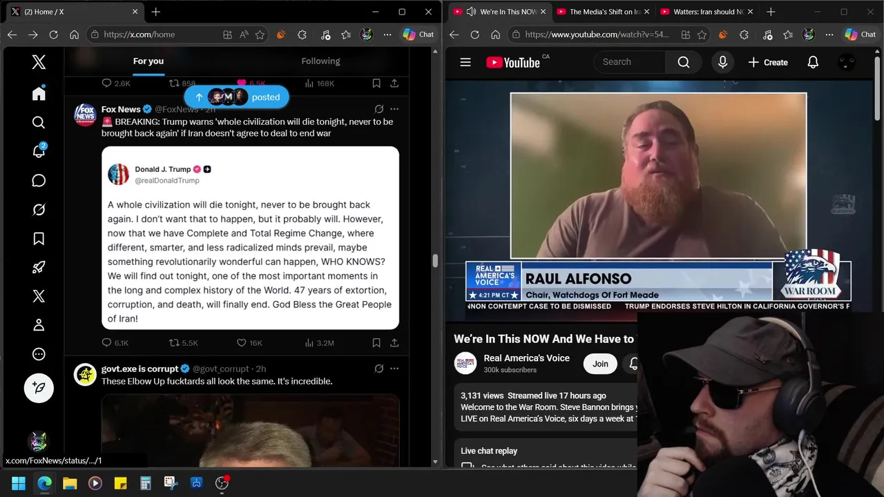Select 'The Media's Shift on Iran' browser tab
The image size is (884, 497).
click(x=602, y=12)
